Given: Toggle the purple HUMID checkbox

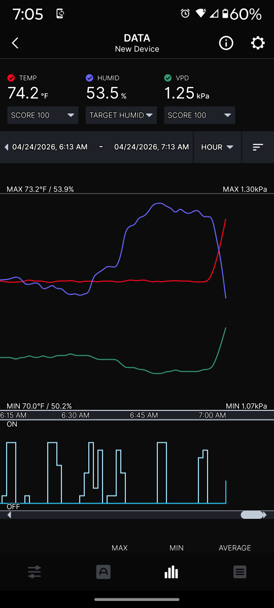Looking at the screenshot, I should pos(89,78).
